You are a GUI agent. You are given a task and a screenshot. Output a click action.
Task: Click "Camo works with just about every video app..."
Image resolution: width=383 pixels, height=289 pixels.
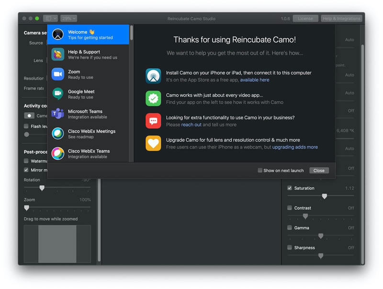click(x=214, y=95)
